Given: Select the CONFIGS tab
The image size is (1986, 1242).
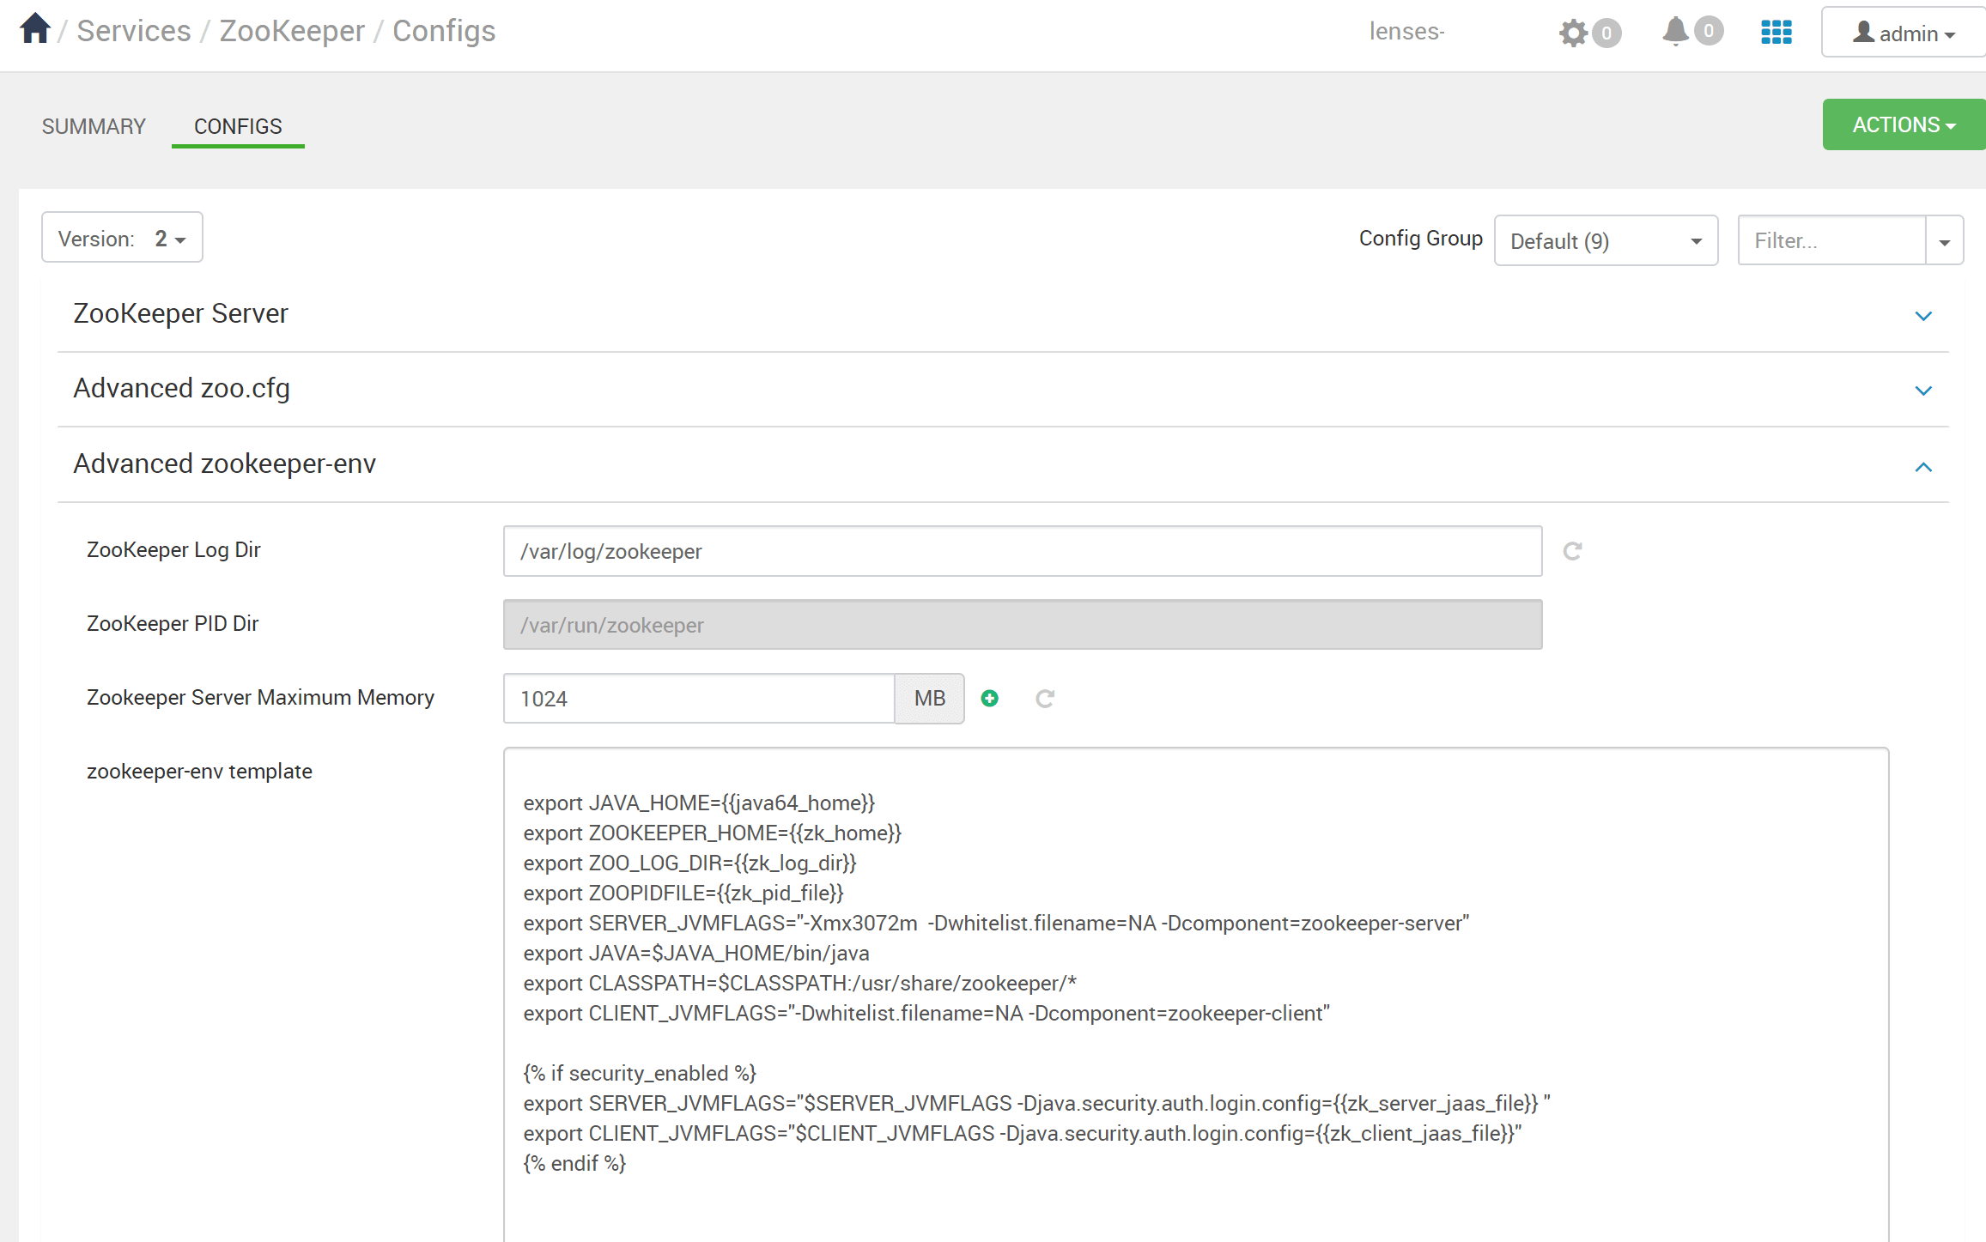Looking at the screenshot, I should point(238,126).
